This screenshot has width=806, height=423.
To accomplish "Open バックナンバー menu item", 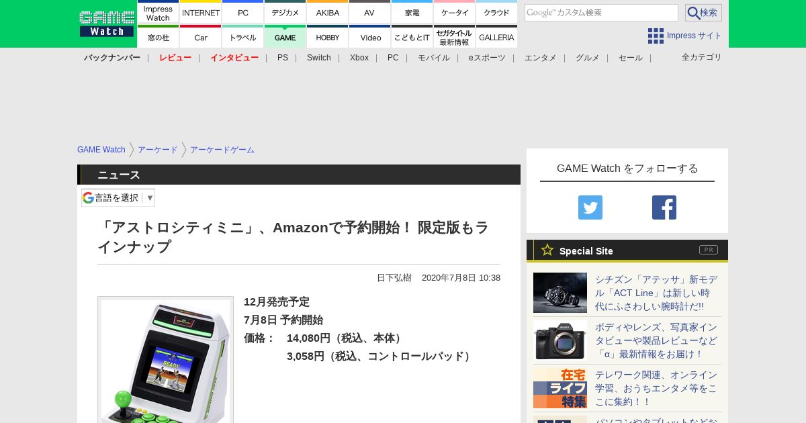I will [112, 58].
